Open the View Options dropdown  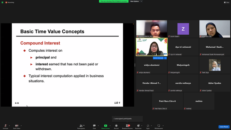point(136,1)
